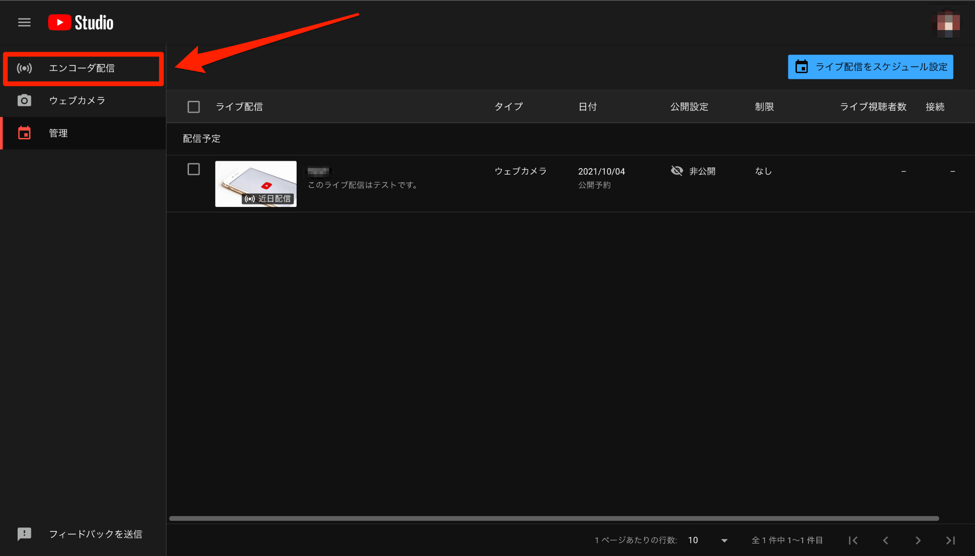Click the 近日配信 stream thumbnail
The height and width of the screenshot is (556, 975).
256,183
